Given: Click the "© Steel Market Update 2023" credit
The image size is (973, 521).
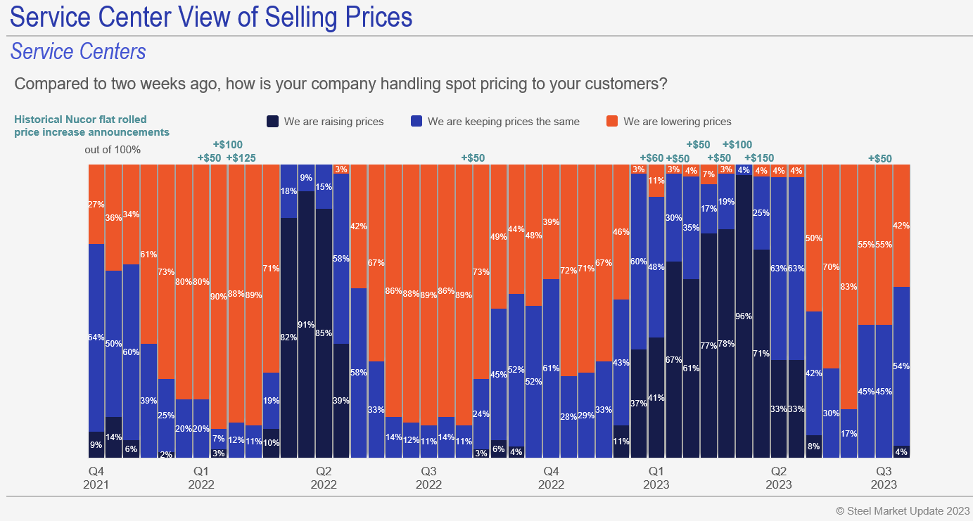Looking at the screenshot, I should click(x=902, y=510).
